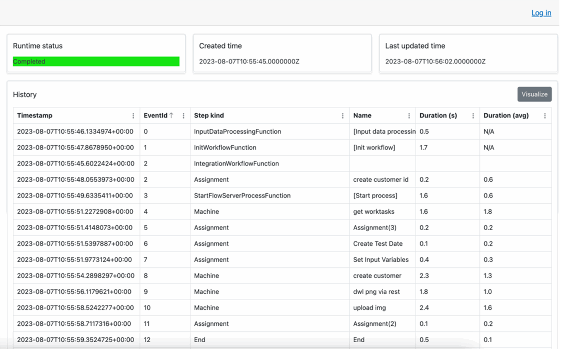The image size is (561, 349).
Task: Click the 'create customer id' name cell
Action: (380, 180)
